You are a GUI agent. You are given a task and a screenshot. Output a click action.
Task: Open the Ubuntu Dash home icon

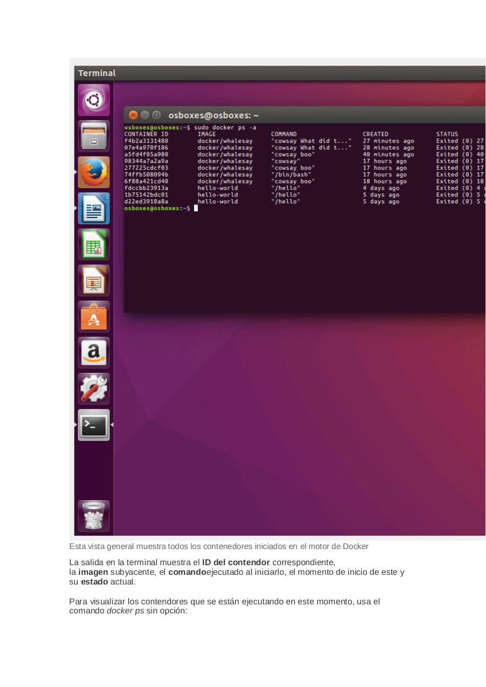pos(93,100)
